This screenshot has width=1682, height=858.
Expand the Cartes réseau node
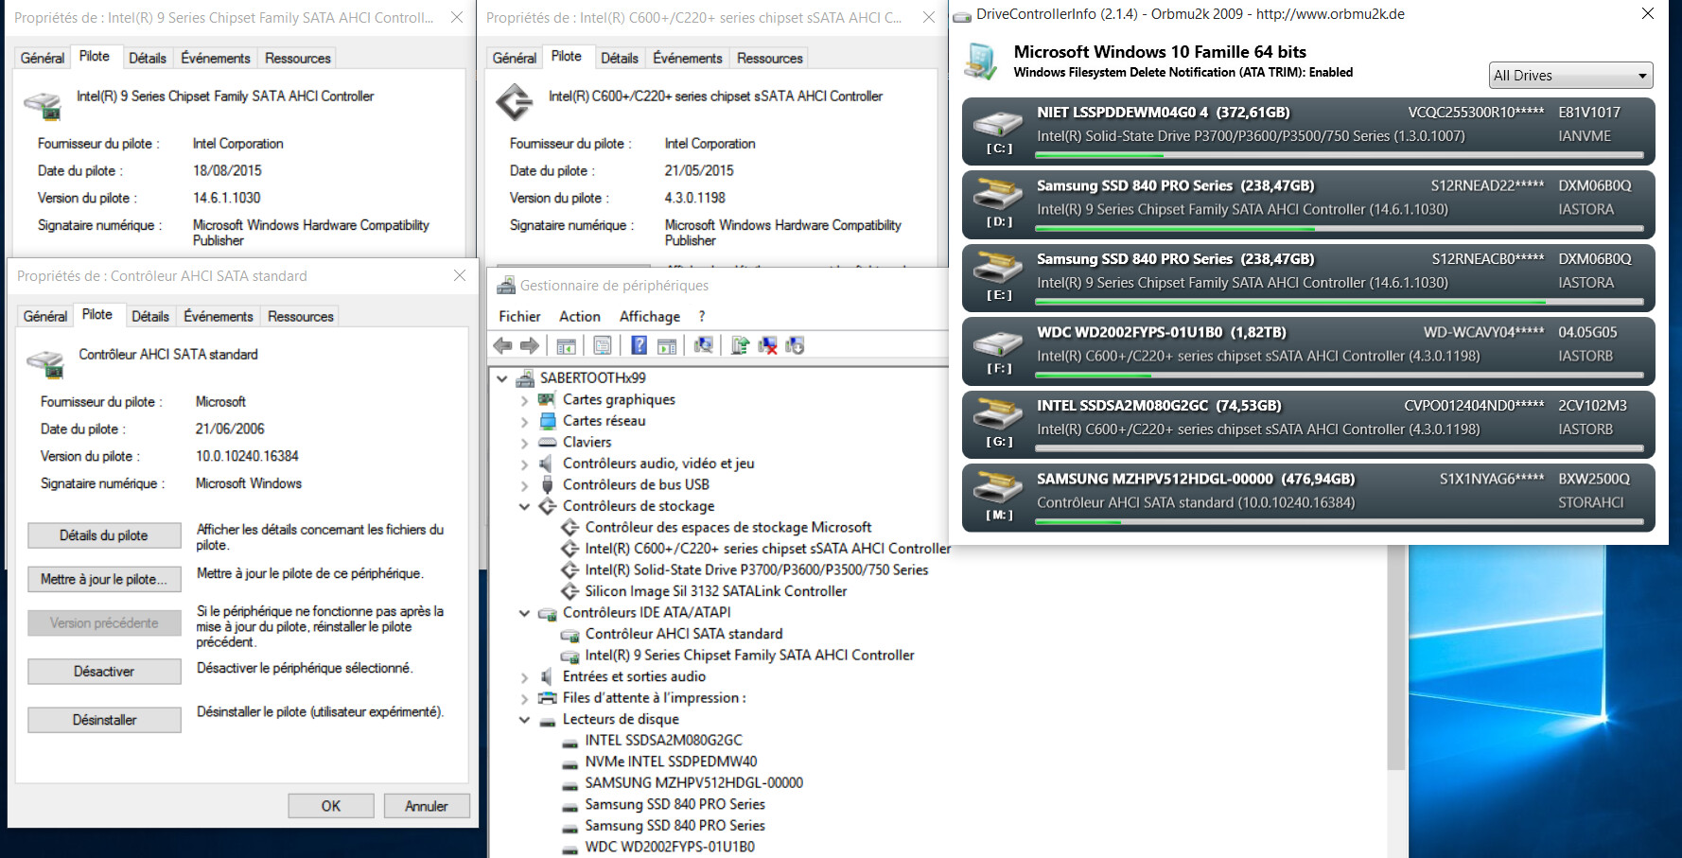(x=524, y=421)
